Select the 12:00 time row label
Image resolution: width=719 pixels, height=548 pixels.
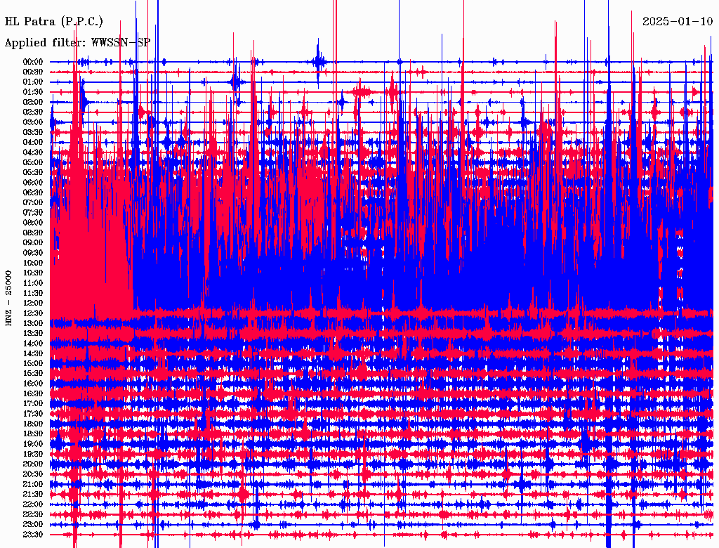(33, 304)
